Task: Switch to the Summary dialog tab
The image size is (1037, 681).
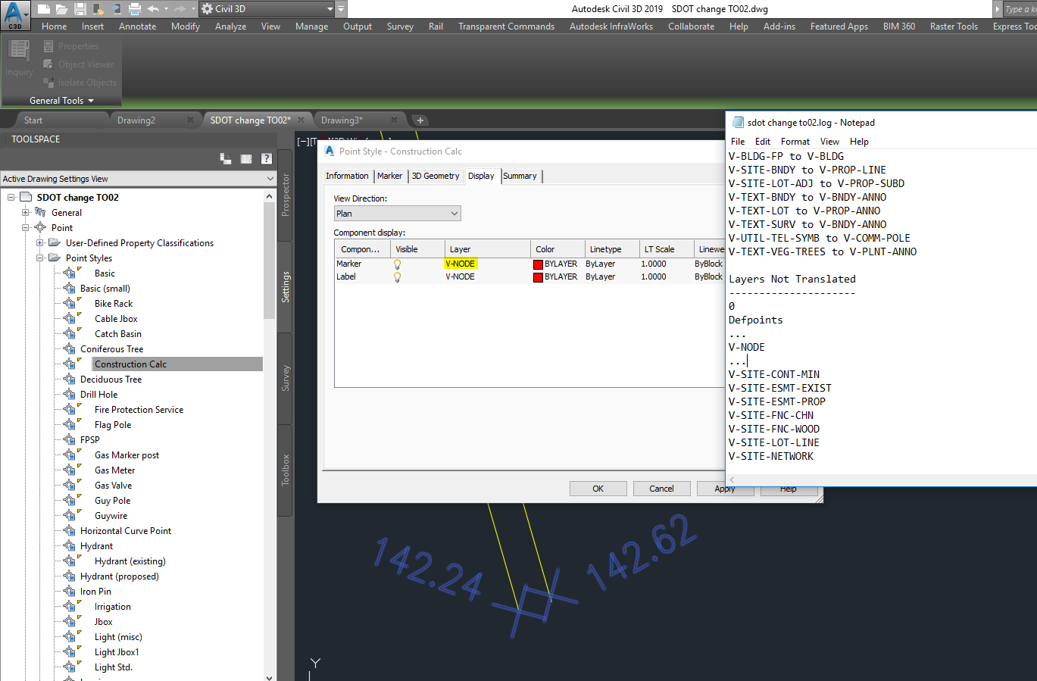Action: point(520,176)
